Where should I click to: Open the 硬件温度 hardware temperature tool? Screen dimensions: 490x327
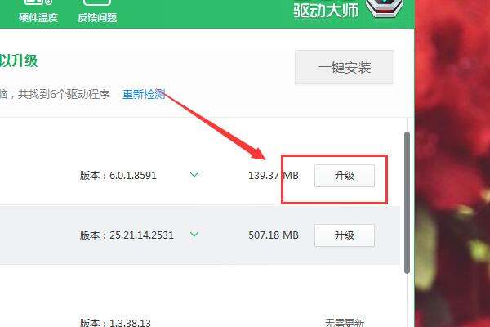(x=38, y=11)
